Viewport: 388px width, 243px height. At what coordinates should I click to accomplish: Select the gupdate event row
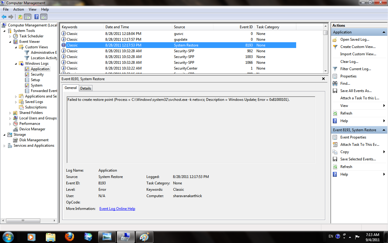click(x=178, y=39)
